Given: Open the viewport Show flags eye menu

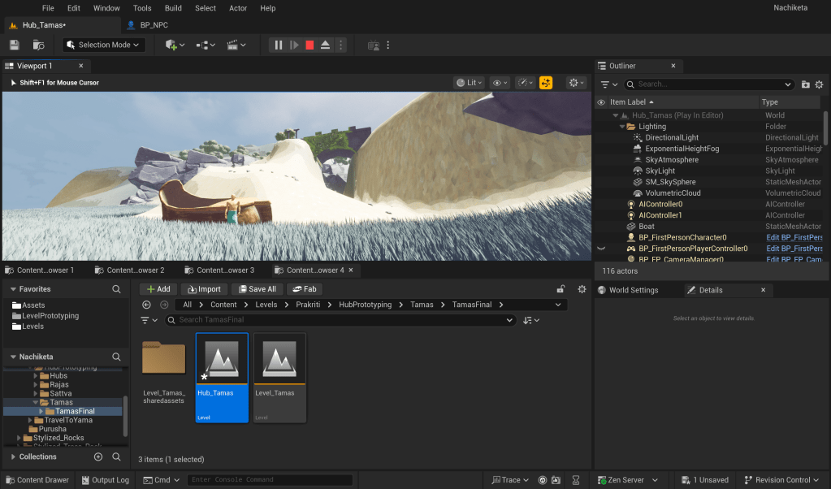Looking at the screenshot, I should (500, 83).
